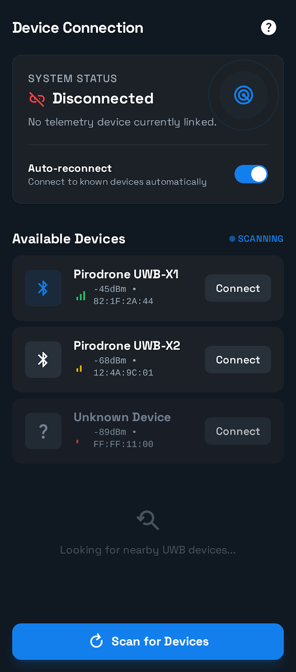Open the SYSTEM STATUS card

coord(148,129)
